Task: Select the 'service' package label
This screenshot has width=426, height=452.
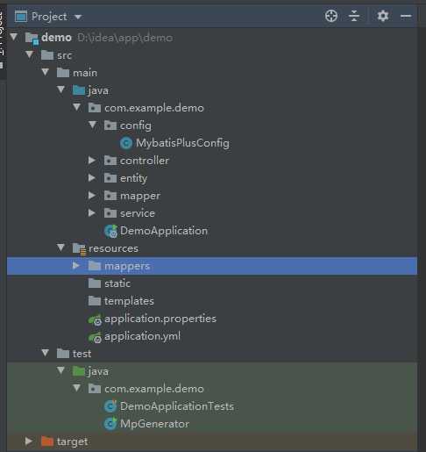Action: (138, 213)
